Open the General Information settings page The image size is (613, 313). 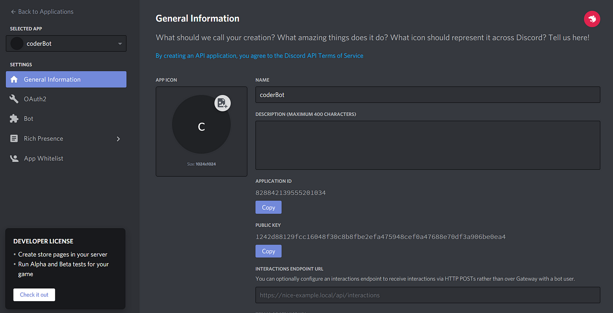(x=66, y=79)
